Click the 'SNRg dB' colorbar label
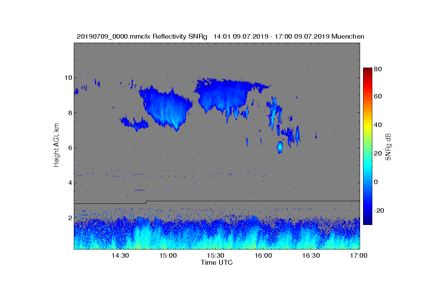 pyautogui.click(x=388, y=147)
